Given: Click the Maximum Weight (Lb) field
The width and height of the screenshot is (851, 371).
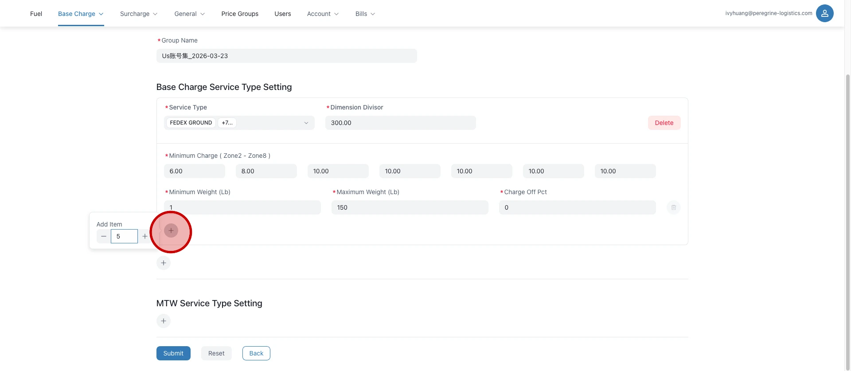Looking at the screenshot, I should click(410, 207).
